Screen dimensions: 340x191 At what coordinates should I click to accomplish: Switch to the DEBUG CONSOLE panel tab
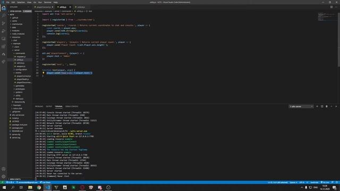tap(72, 106)
